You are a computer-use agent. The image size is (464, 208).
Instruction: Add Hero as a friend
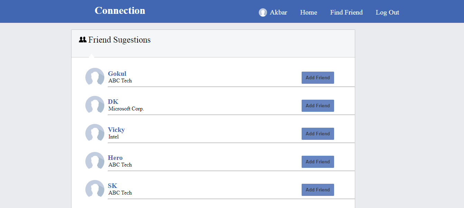click(318, 162)
